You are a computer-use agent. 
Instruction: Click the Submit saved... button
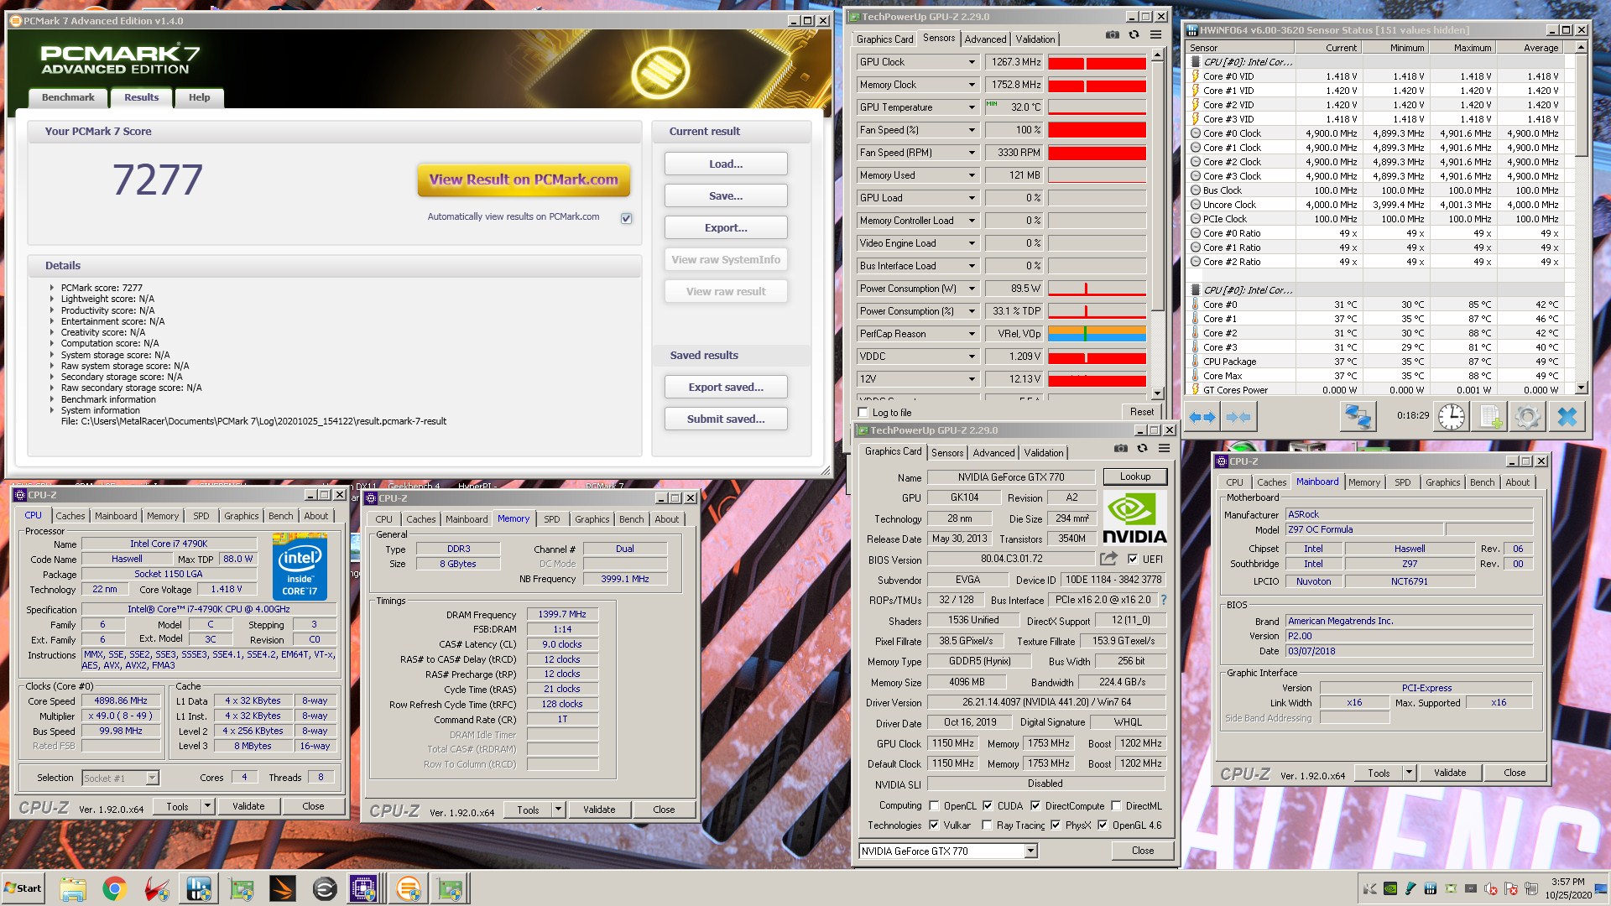(726, 419)
